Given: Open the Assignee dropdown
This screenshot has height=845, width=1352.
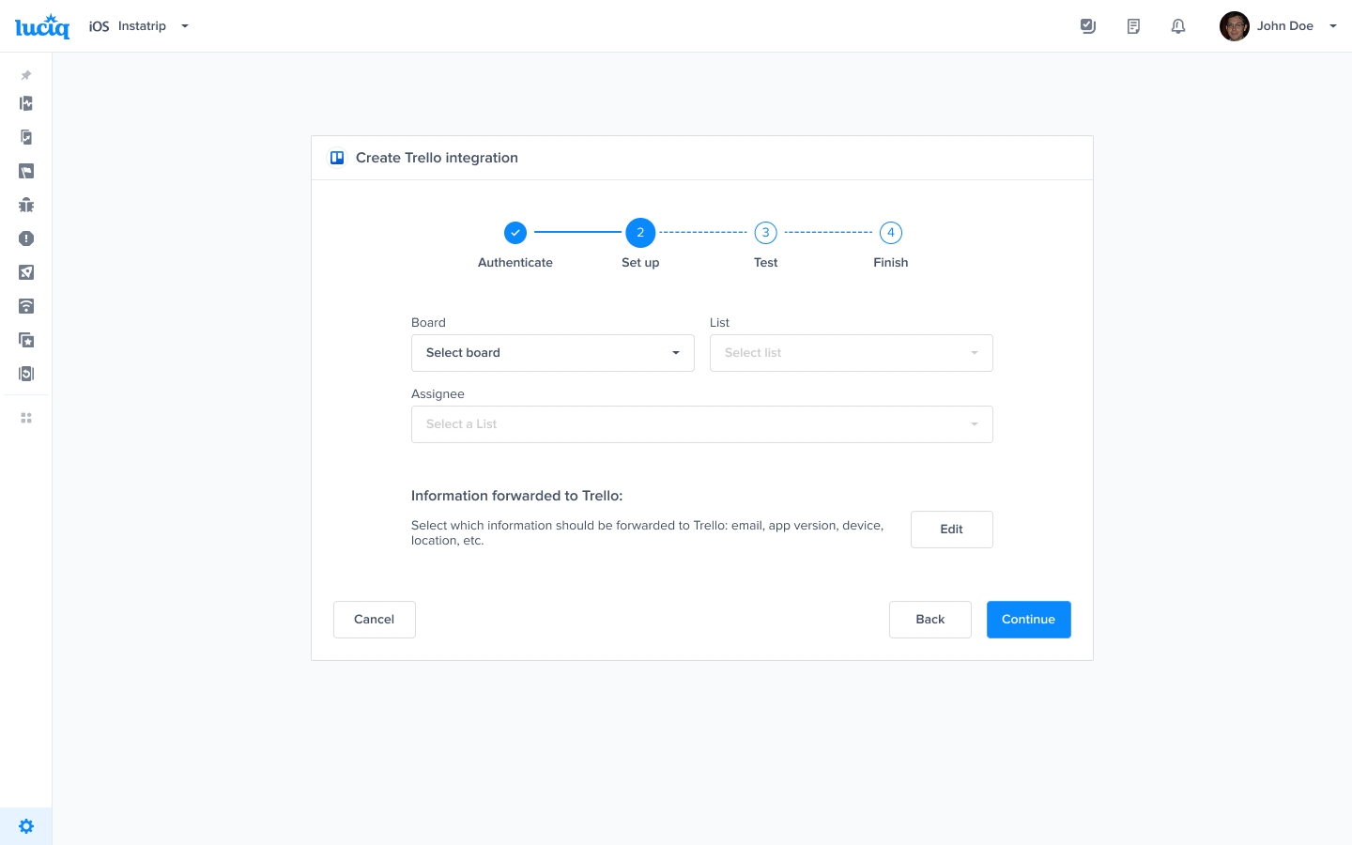Looking at the screenshot, I should click(x=701, y=424).
